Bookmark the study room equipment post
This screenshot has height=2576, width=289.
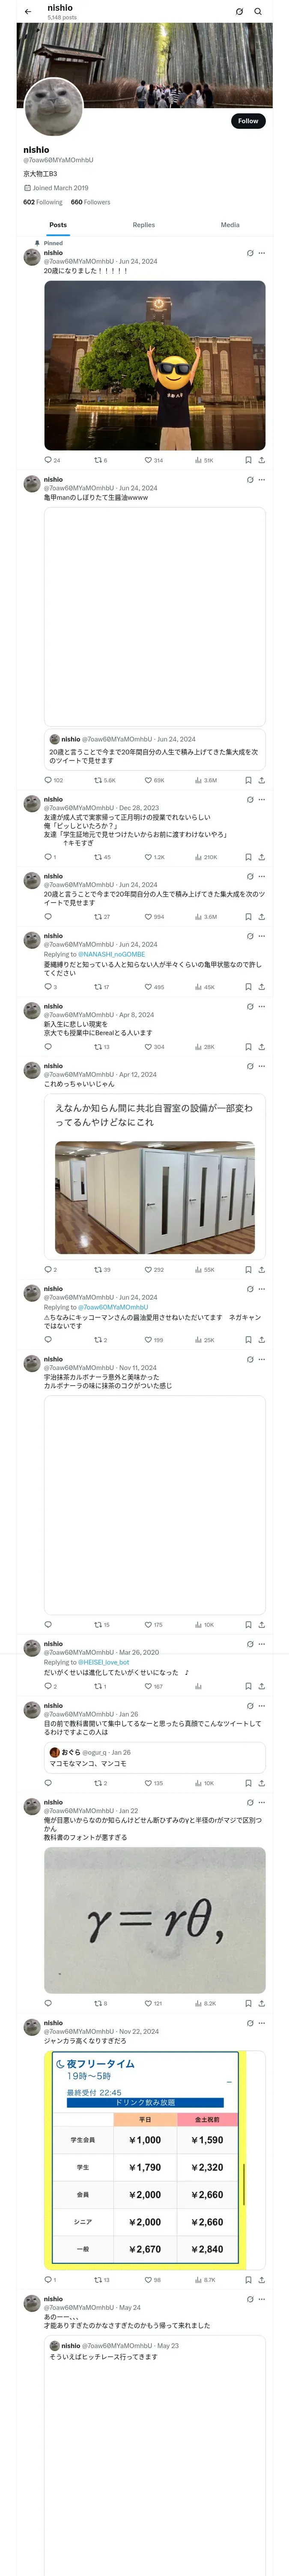click(x=248, y=1270)
